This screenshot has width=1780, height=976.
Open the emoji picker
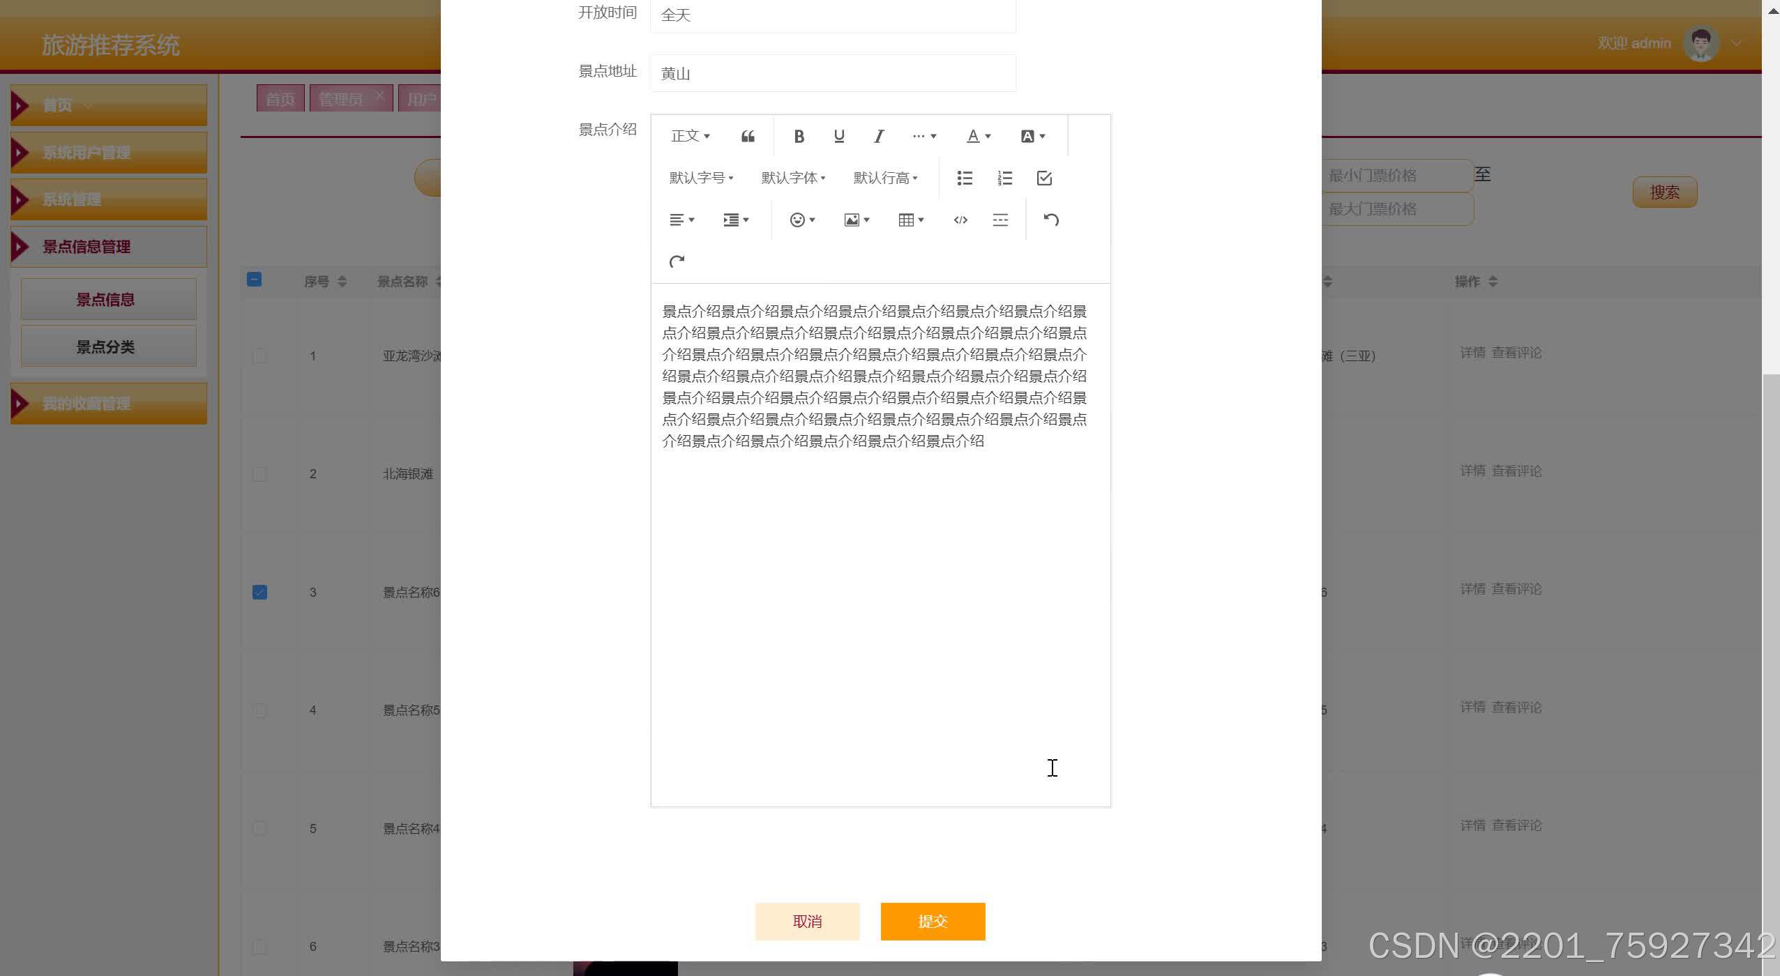click(802, 220)
